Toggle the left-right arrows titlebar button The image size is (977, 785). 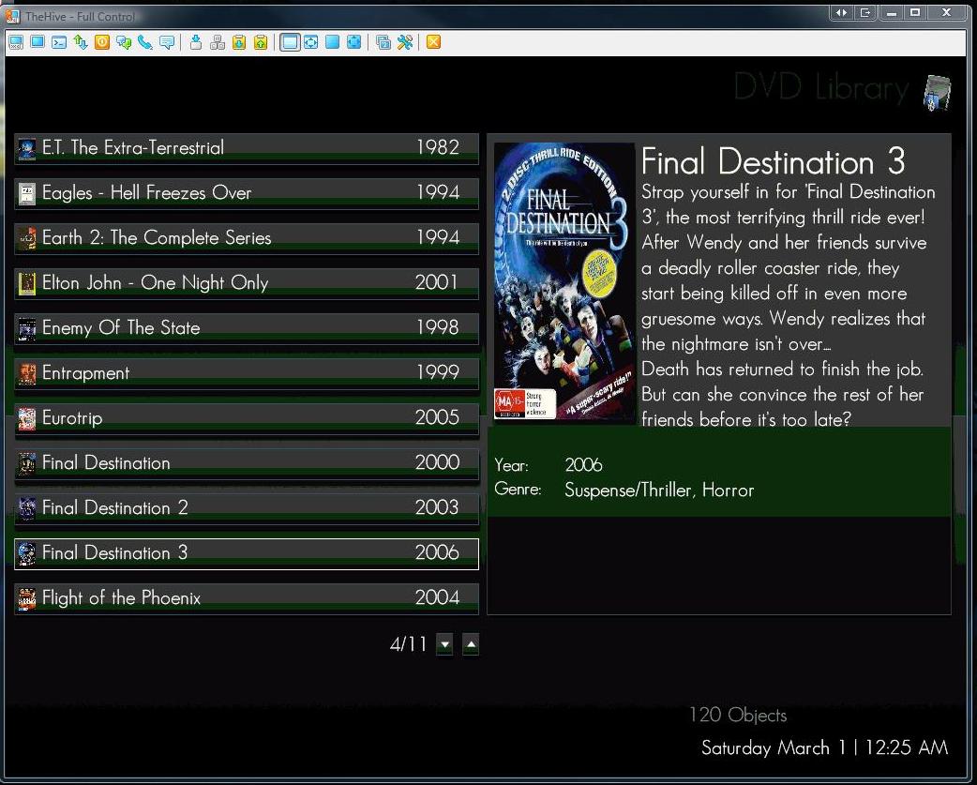842,12
